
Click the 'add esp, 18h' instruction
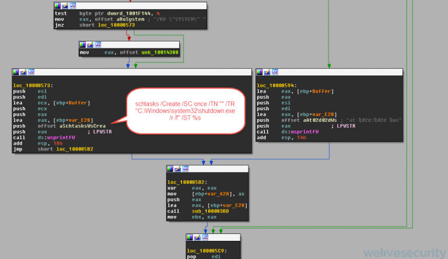(38, 143)
